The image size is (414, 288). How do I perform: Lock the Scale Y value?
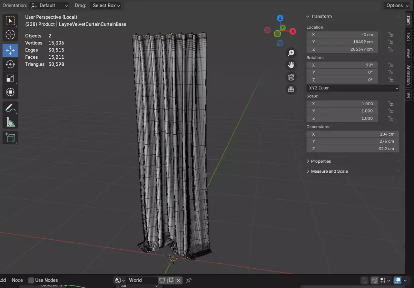click(x=391, y=111)
